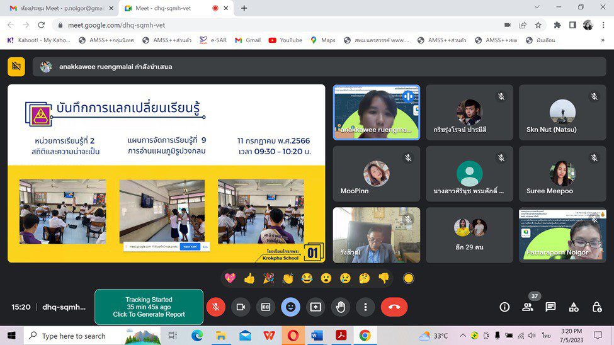Send the clapping hands reaction

click(x=288, y=278)
